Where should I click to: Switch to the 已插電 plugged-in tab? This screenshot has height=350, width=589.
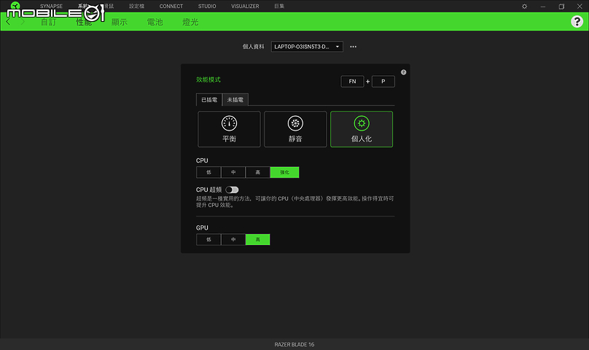209,100
